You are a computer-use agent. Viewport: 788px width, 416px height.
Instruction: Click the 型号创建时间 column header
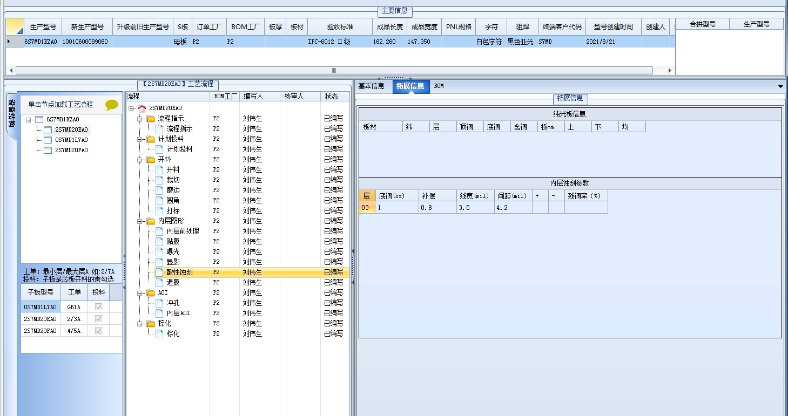[613, 26]
